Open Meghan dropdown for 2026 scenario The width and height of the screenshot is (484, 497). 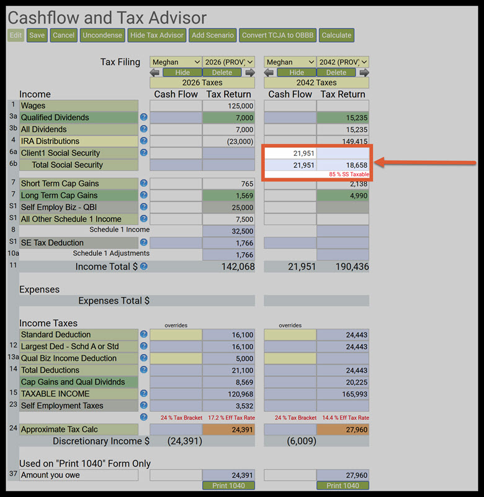(176, 62)
